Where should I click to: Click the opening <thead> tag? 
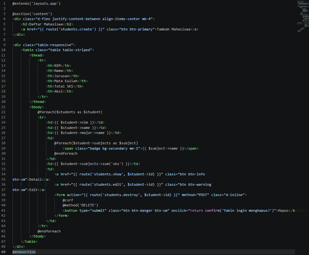[x=36, y=56]
